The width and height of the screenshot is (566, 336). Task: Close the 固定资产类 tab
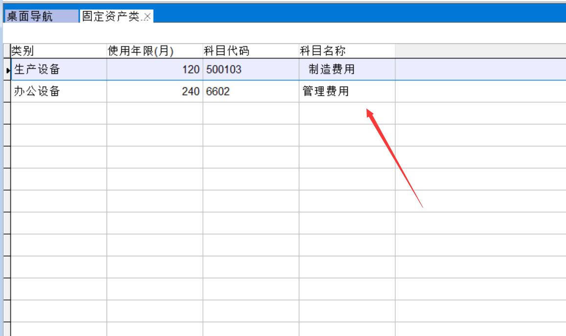tap(147, 17)
